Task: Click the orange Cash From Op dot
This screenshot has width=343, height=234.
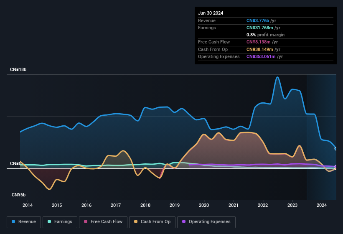Action: click(136, 222)
